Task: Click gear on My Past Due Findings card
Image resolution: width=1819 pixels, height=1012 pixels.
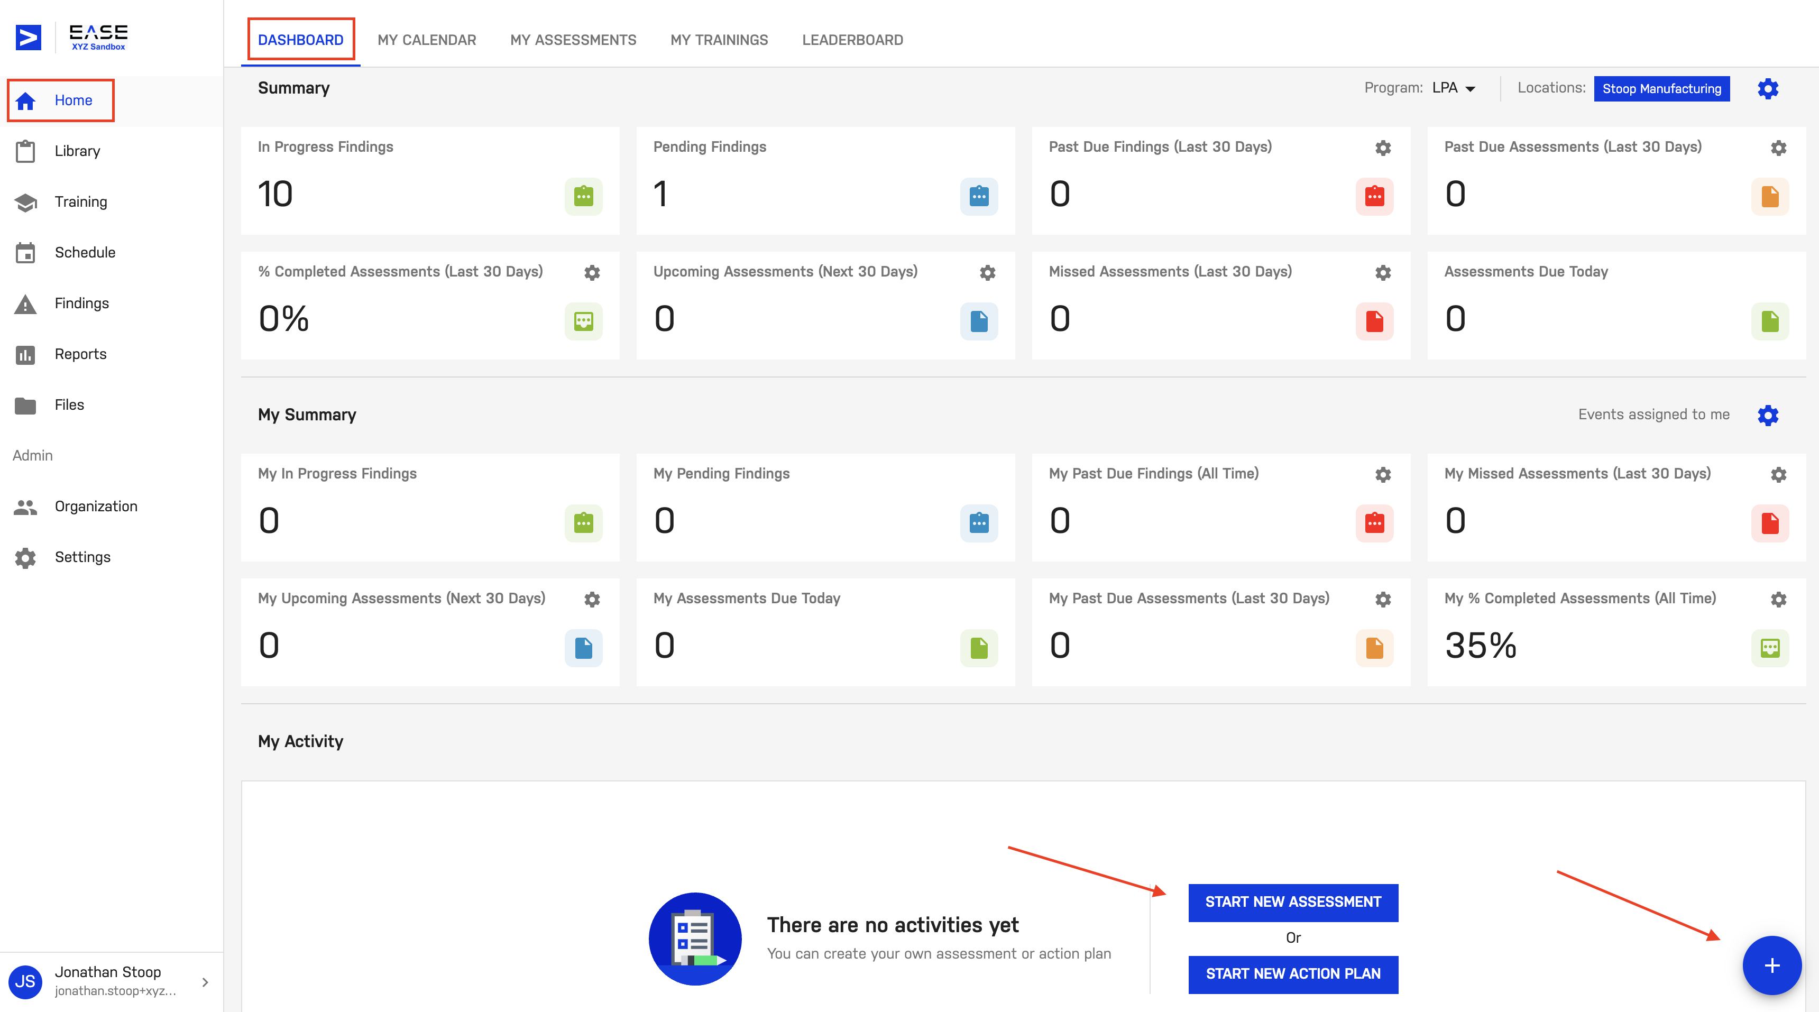Action: [x=1383, y=475]
